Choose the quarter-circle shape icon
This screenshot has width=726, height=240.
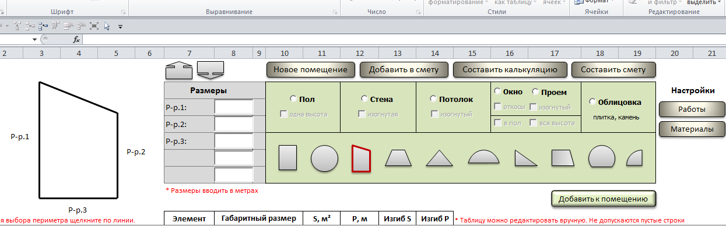tap(634, 158)
